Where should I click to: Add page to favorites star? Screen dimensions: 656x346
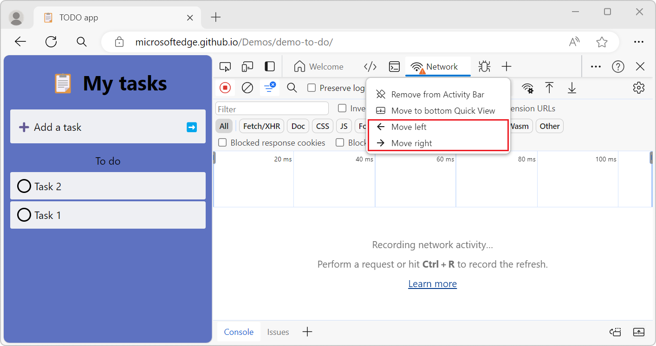[602, 42]
